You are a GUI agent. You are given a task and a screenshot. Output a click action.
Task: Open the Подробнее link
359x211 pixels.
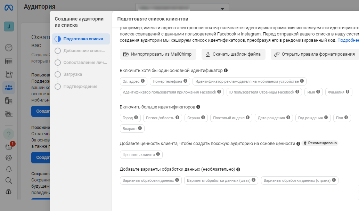(x=348, y=40)
